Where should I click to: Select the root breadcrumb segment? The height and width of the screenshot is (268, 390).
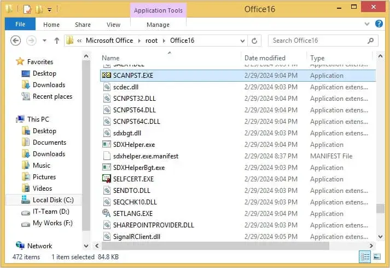(x=152, y=41)
